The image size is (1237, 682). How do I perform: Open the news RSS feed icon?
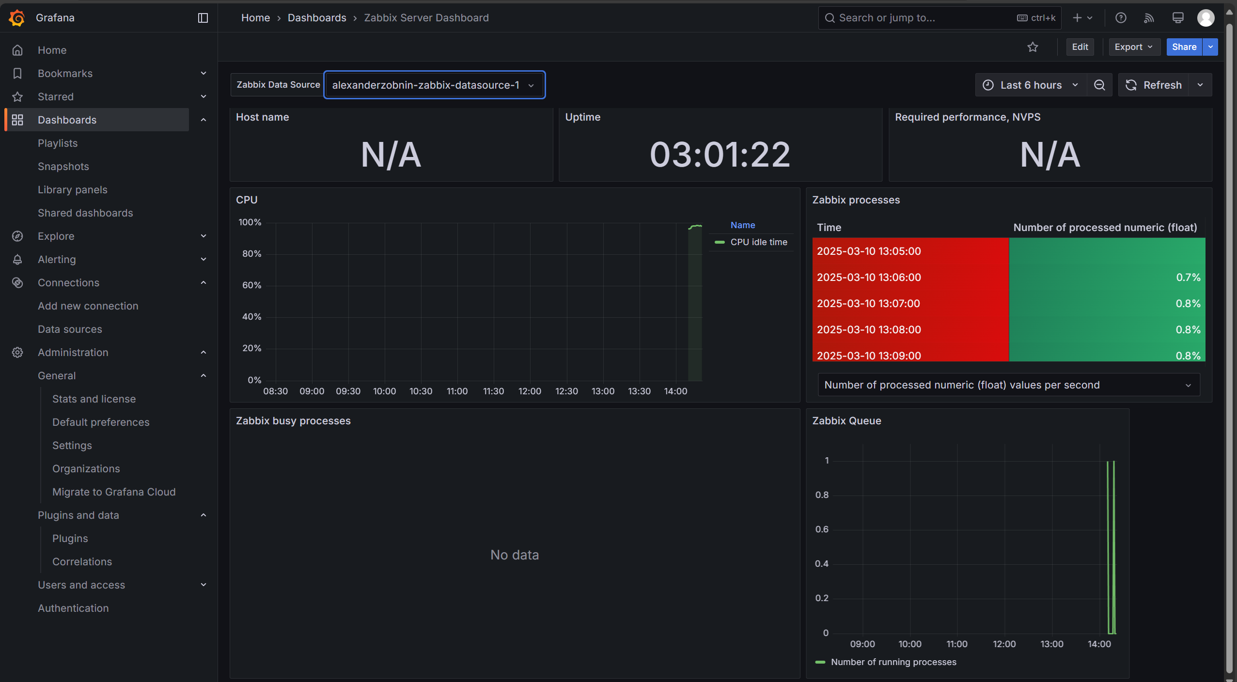coord(1149,18)
